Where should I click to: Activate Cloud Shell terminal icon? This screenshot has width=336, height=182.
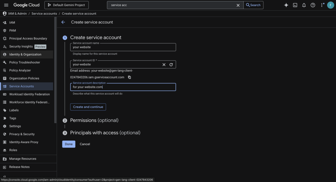[295, 5]
